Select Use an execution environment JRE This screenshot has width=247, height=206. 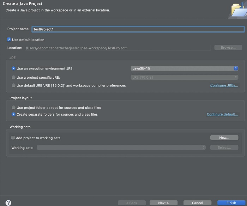(14, 68)
